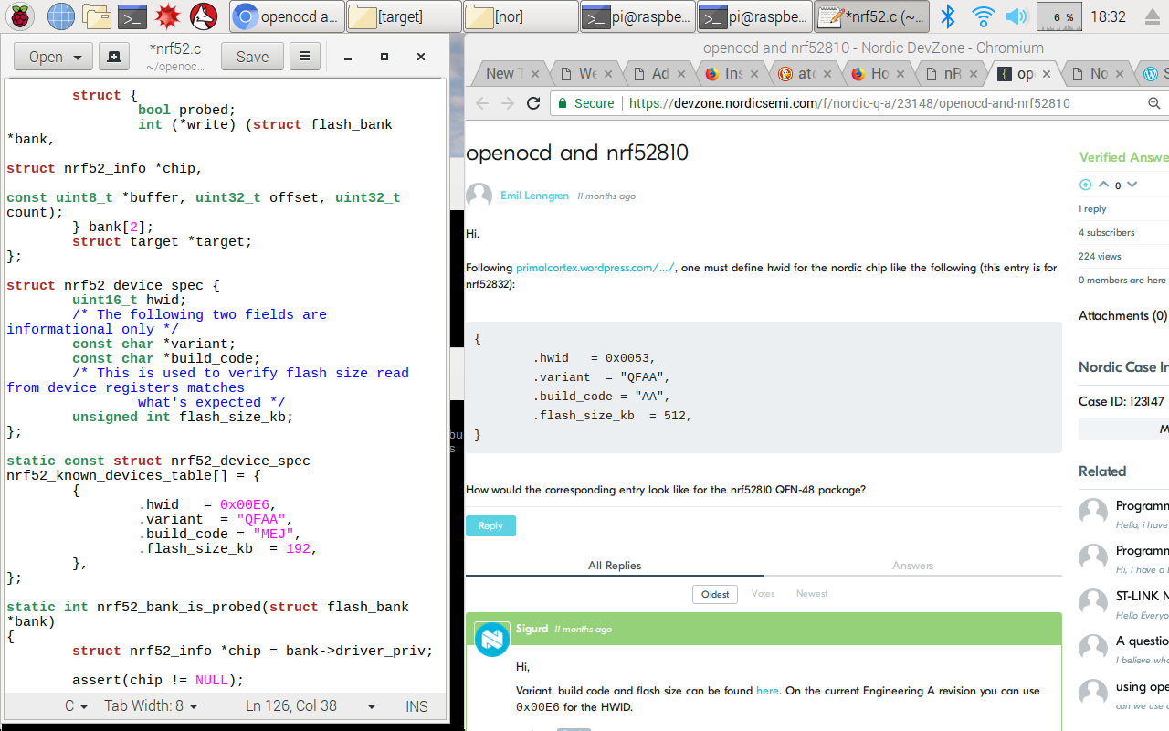Switch to the 'Ho' Chromium tab
The image size is (1169, 731).
pos(878,73)
